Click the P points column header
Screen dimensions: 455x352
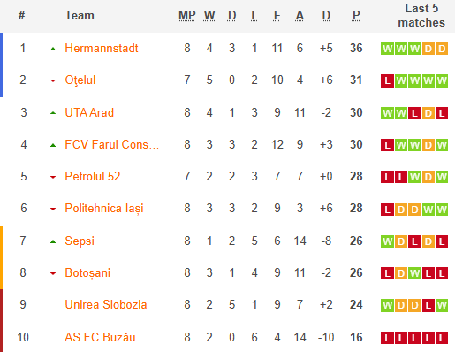356,15
